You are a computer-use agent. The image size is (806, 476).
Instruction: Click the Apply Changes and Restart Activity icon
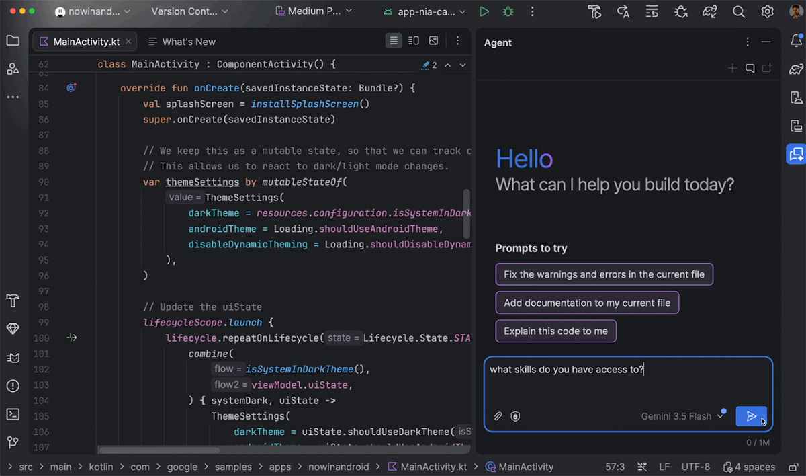(623, 11)
